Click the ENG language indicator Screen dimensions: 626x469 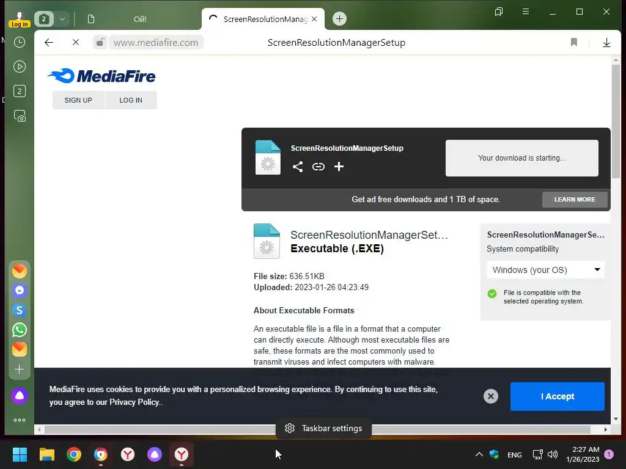tap(514, 454)
